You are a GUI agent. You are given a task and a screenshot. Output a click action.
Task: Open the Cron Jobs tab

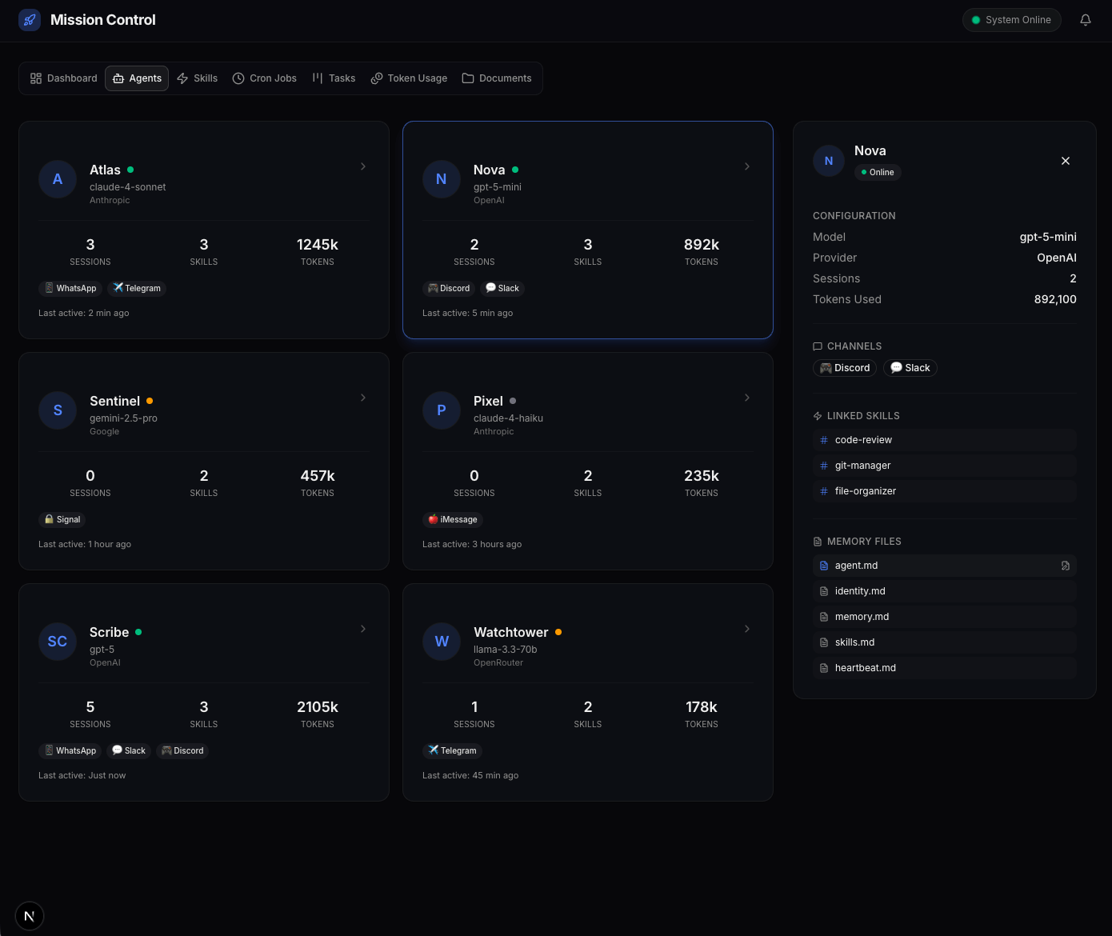[265, 78]
